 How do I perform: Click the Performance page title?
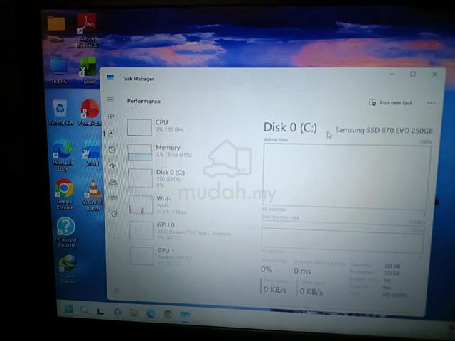(x=144, y=101)
